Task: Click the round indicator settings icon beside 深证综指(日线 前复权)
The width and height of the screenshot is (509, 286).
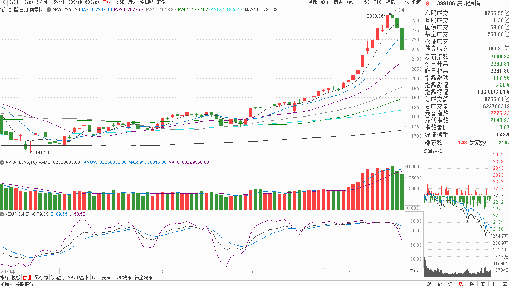Action: [48, 10]
